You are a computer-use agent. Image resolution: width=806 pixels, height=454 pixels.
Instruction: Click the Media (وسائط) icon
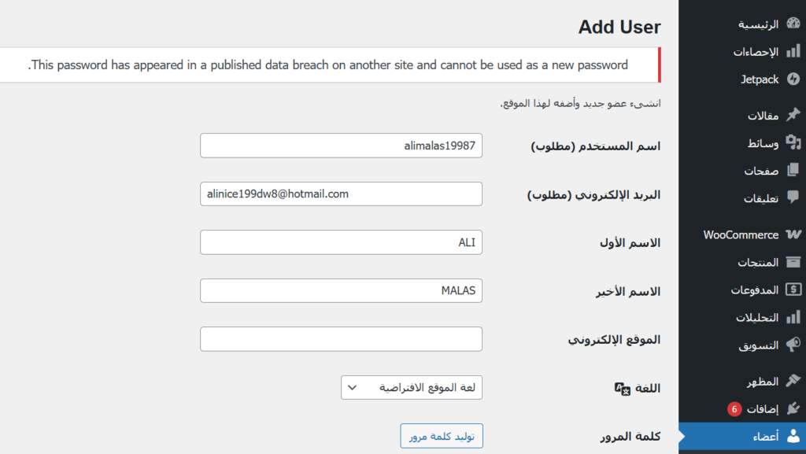point(793,142)
